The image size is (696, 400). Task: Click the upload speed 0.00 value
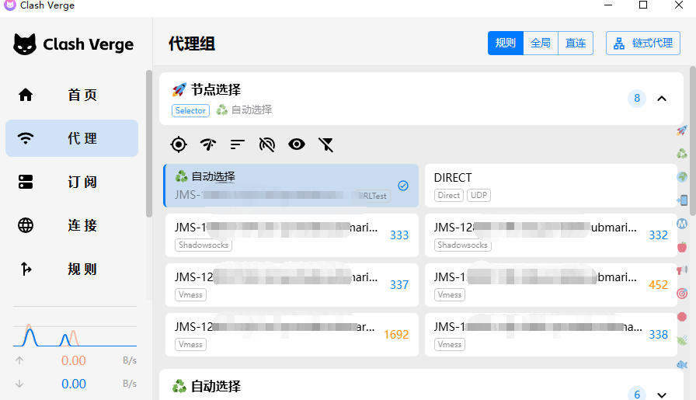74,360
